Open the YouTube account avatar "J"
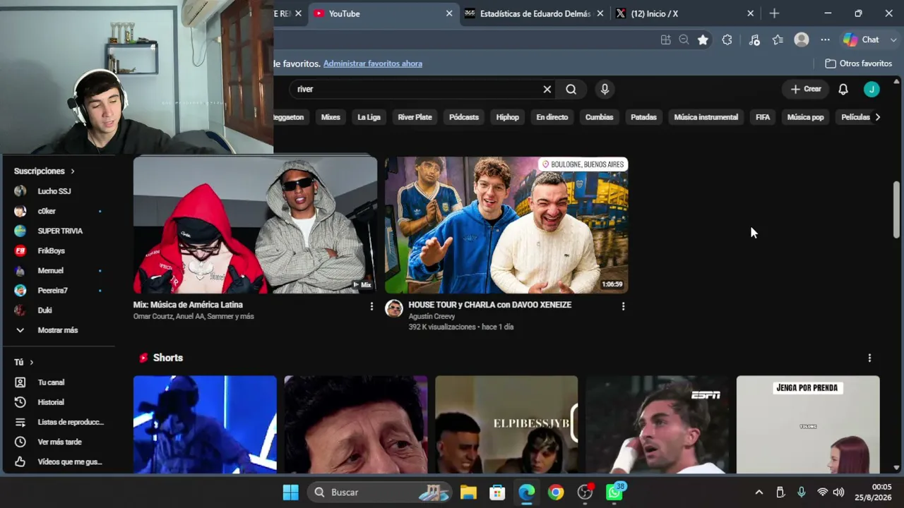The width and height of the screenshot is (904, 508). tap(872, 89)
